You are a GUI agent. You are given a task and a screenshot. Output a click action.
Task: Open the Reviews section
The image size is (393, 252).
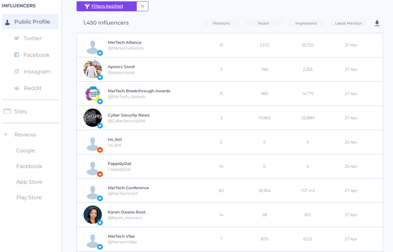tap(20, 135)
